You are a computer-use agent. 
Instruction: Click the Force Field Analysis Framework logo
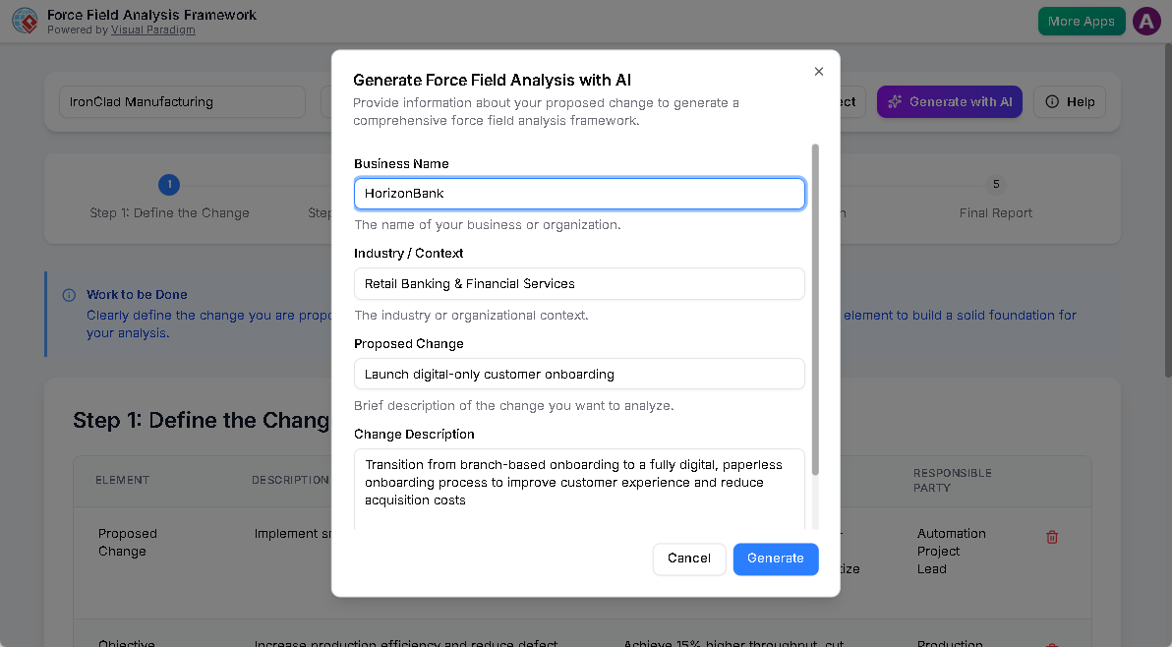pos(25,21)
